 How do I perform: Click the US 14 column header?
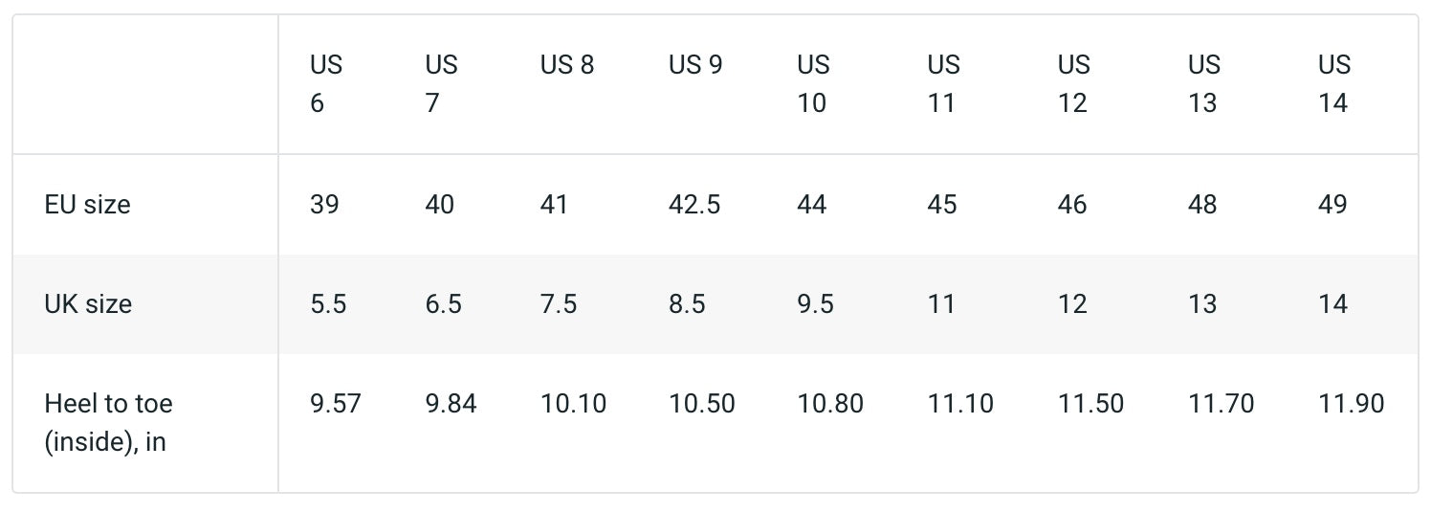[1334, 83]
